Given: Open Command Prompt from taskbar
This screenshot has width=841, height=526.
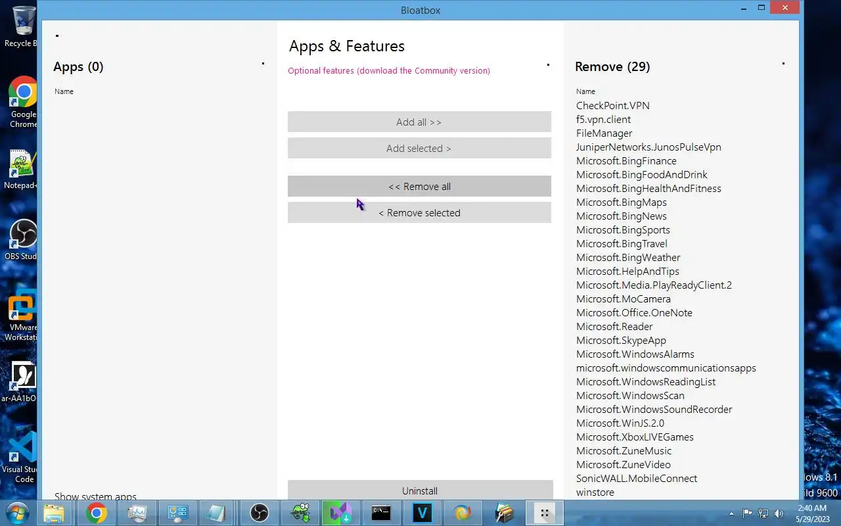Looking at the screenshot, I should 381,512.
